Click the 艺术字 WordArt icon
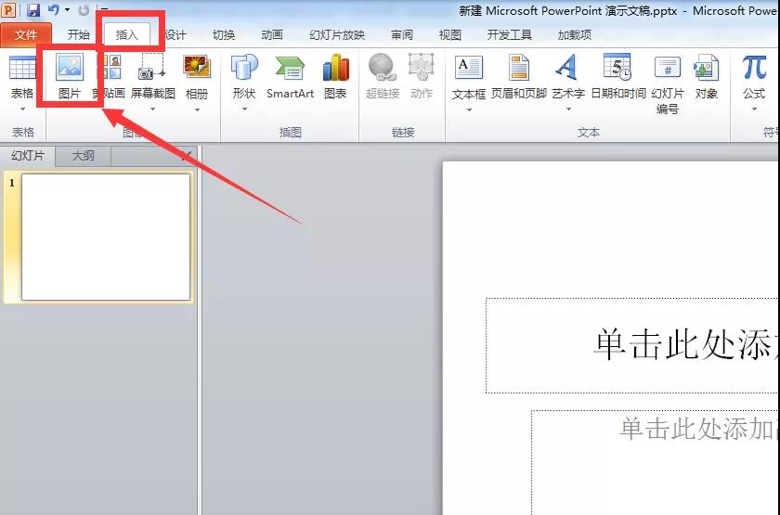This screenshot has width=780, height=515. pyautogui.click(x=566, y=68)
